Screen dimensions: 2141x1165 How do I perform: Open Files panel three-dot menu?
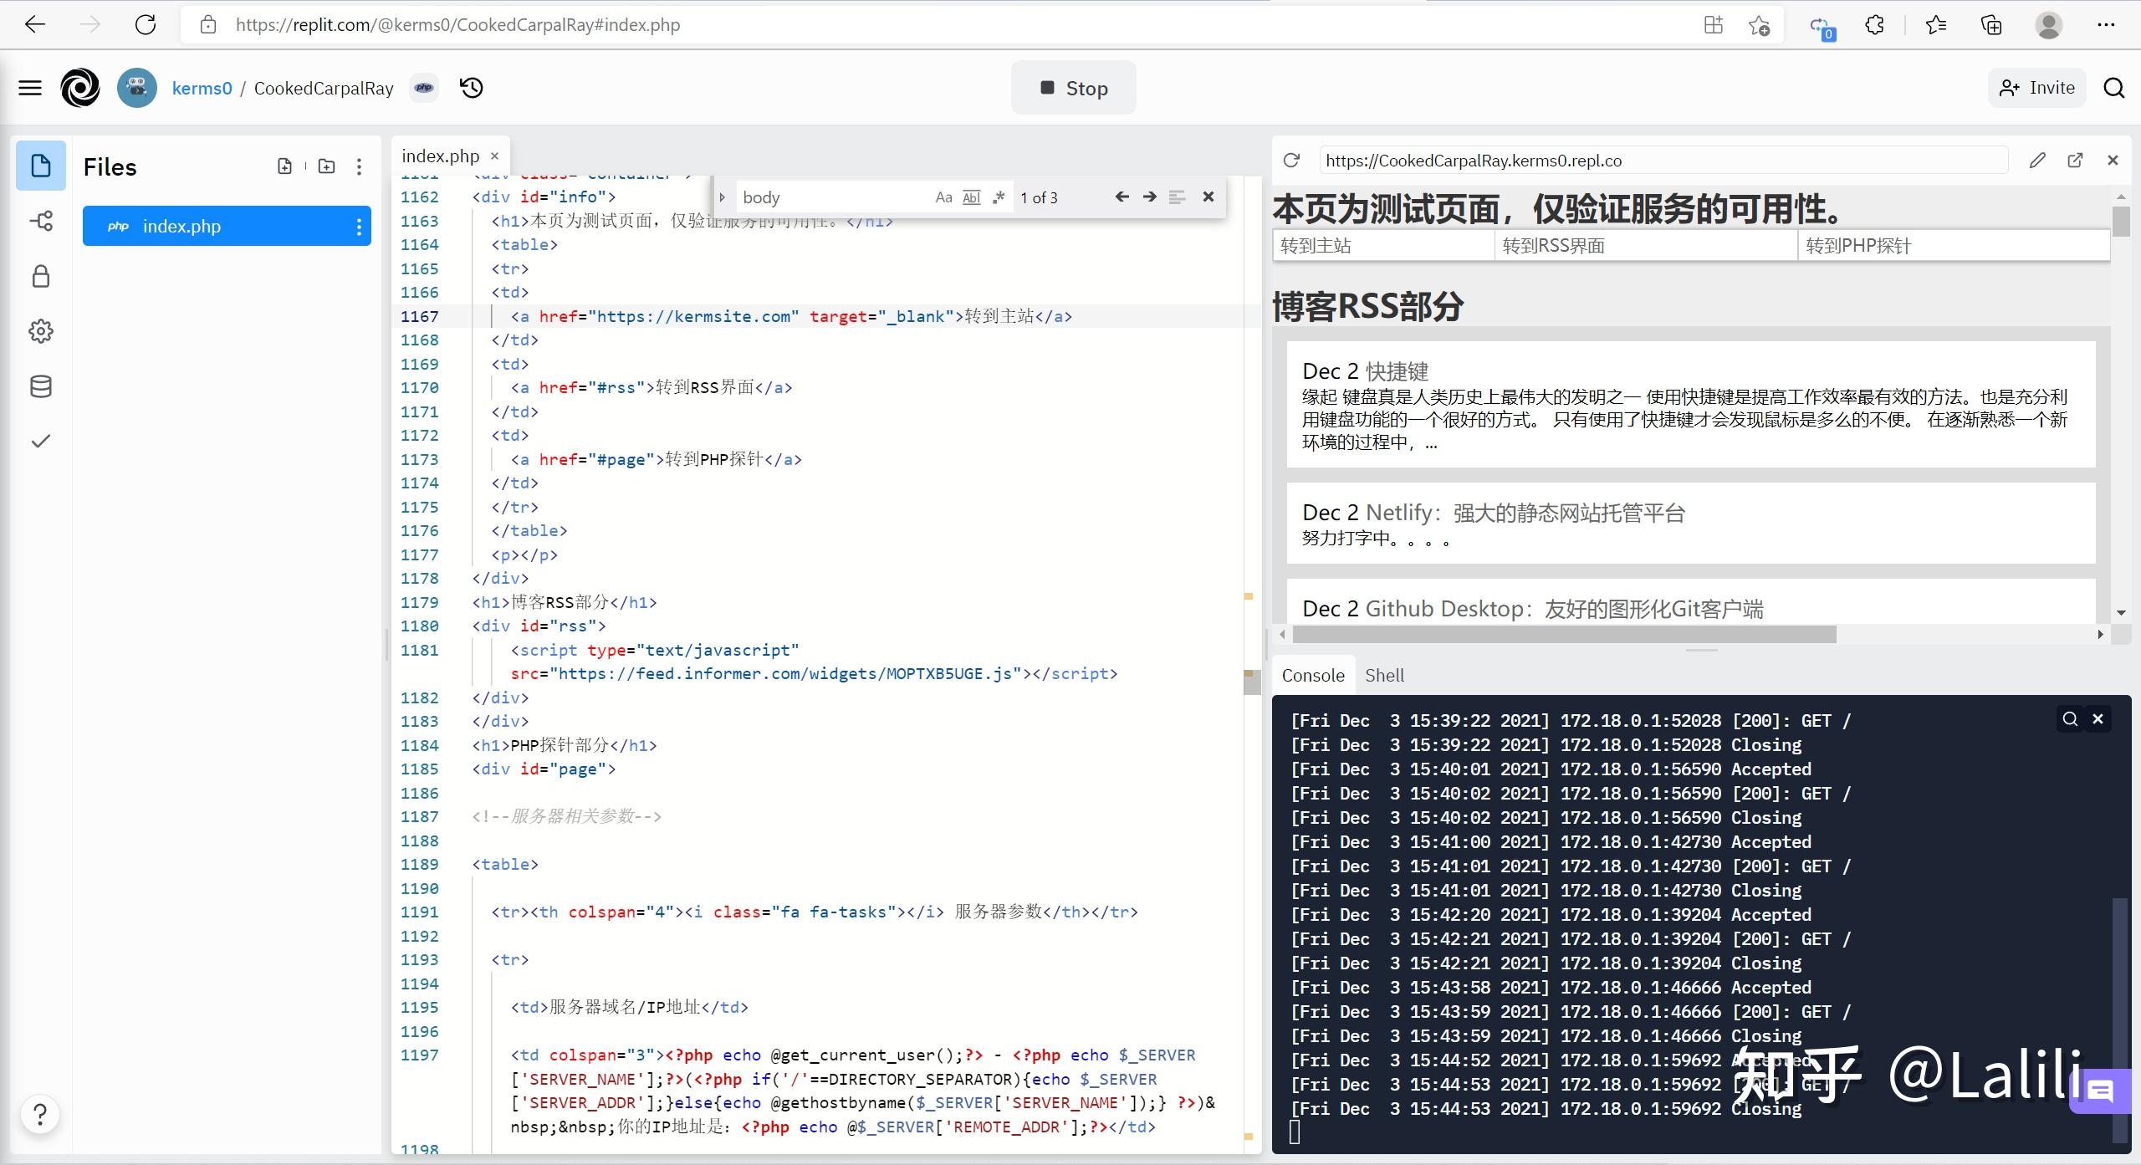pyautogui.click(x=359, y=166)
